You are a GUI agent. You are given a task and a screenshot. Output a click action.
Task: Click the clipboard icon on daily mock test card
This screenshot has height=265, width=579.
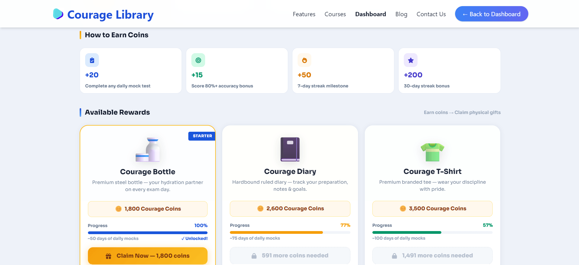tap(92, 60)
